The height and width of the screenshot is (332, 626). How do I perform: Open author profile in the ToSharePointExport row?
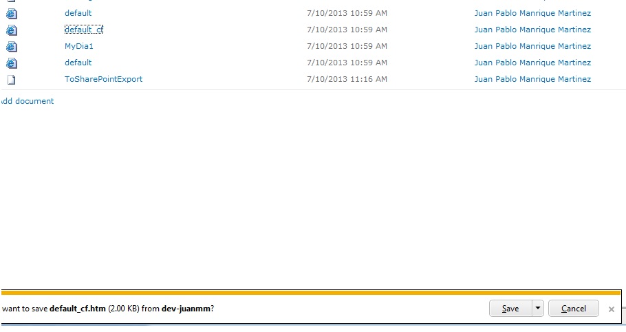coord(532,79)
